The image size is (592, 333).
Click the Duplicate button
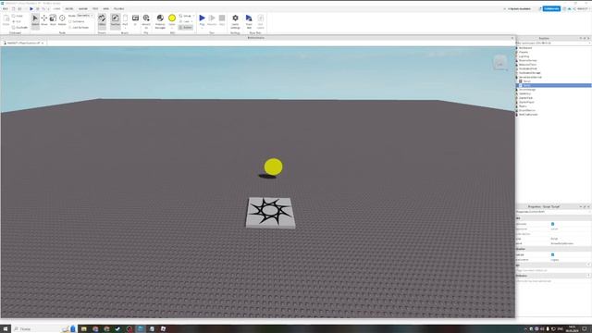point(19,27)
